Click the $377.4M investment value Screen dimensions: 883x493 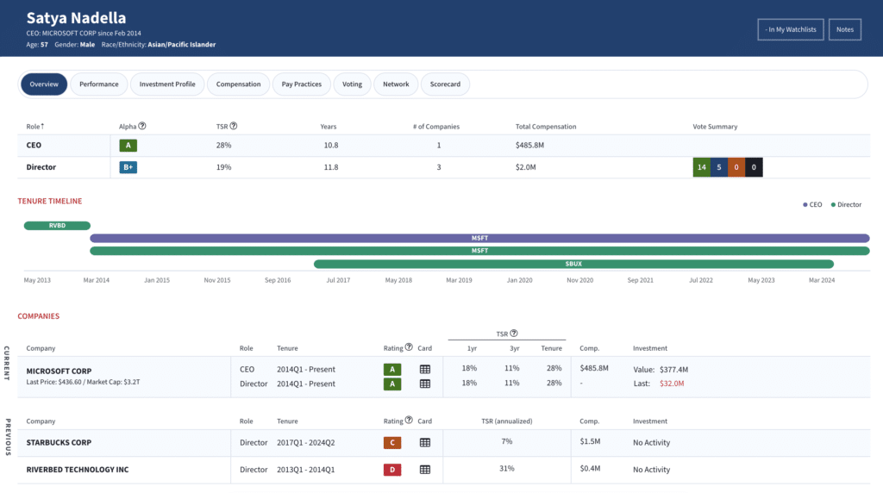coord(673,370)
